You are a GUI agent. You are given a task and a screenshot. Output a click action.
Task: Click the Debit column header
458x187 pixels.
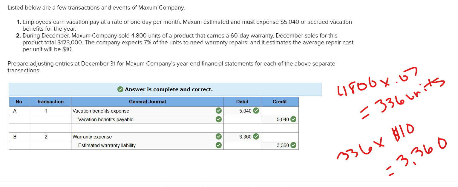click(242, 102)
